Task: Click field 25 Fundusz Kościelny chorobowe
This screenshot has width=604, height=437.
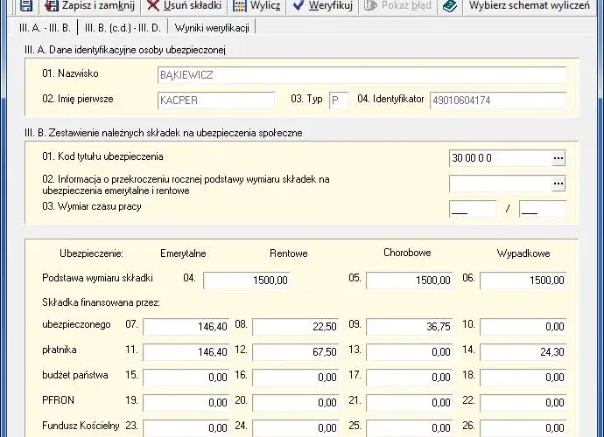Action: point(410,428)
